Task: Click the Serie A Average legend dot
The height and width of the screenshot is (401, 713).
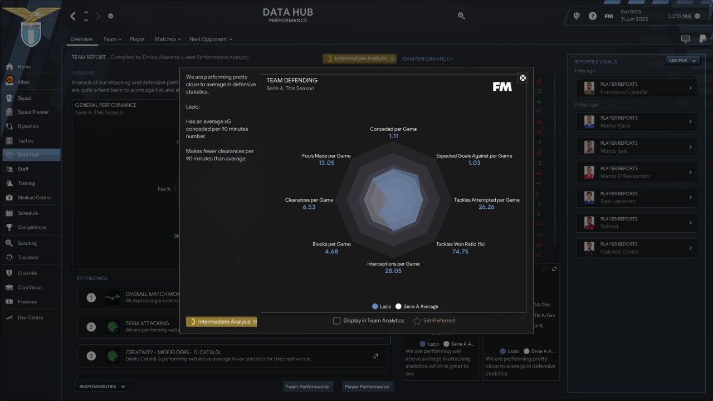Action: pos(398,306)
